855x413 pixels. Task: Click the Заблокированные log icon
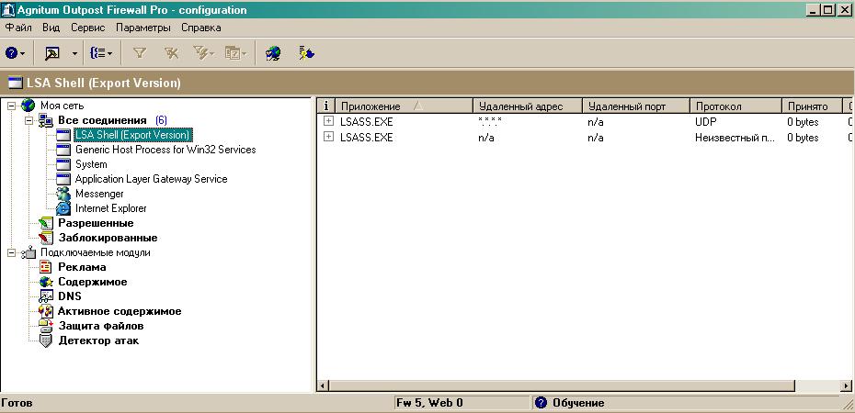coord(46,238)
